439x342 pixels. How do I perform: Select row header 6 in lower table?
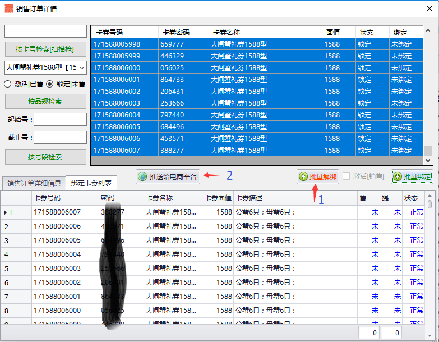[x=16, y=282]
